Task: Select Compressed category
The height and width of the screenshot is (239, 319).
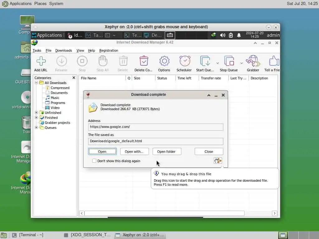Action: tap(60, 87)
